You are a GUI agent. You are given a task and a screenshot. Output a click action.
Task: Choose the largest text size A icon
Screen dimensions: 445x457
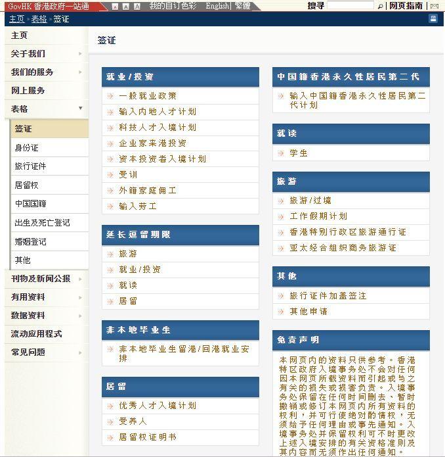[x=137, y=7]
